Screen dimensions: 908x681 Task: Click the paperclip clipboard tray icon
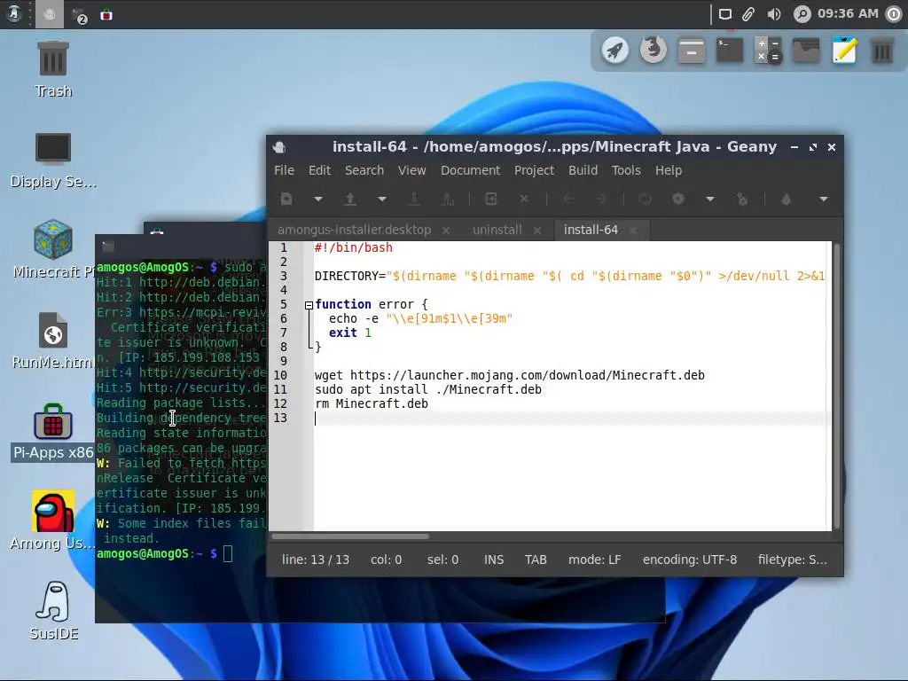coord(748,14)
